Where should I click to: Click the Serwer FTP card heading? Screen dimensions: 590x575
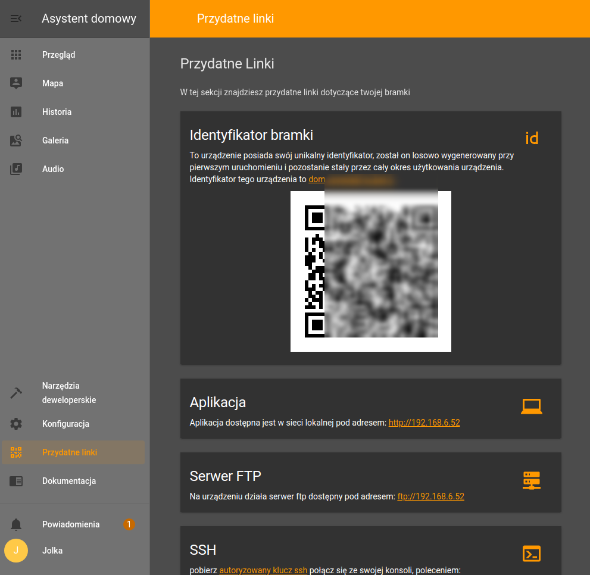[226, 476]
